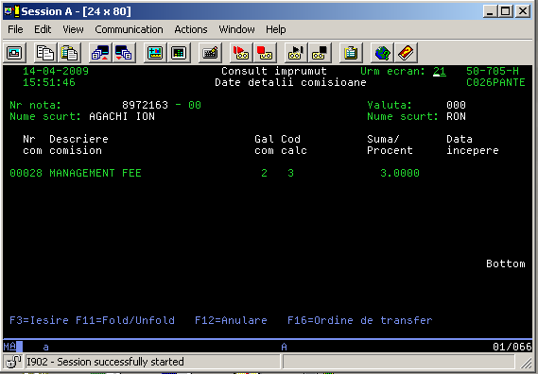This screenshot has height=374, width=538.
Task: Click the Suma/Procent column header
Action: (390, 144)
